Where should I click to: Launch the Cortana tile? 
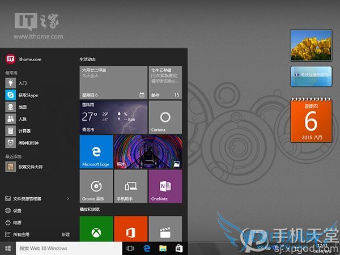point(165,117)
